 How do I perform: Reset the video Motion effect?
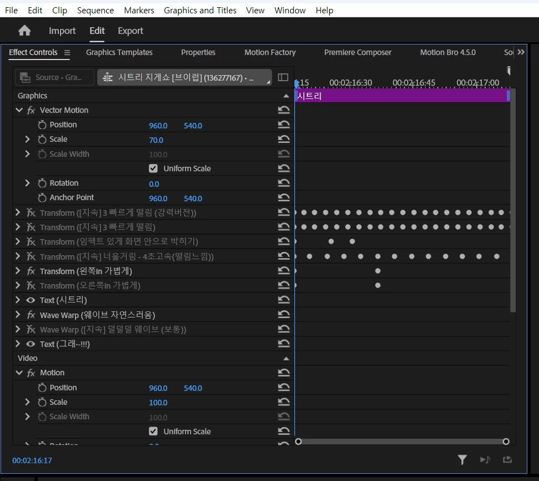click(283, 372)
